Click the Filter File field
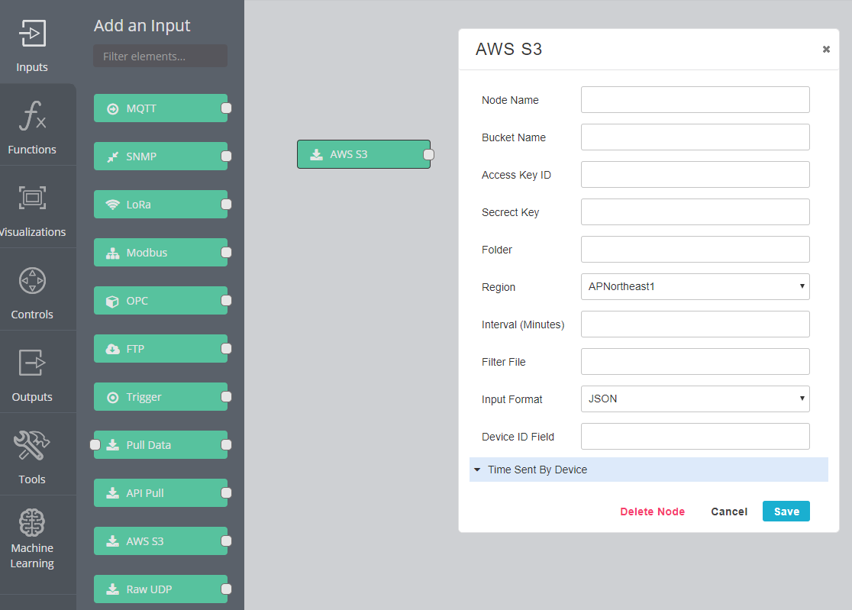Image resolution: width=852 pixels, height=610 pixels. click(x=695, y=362)
